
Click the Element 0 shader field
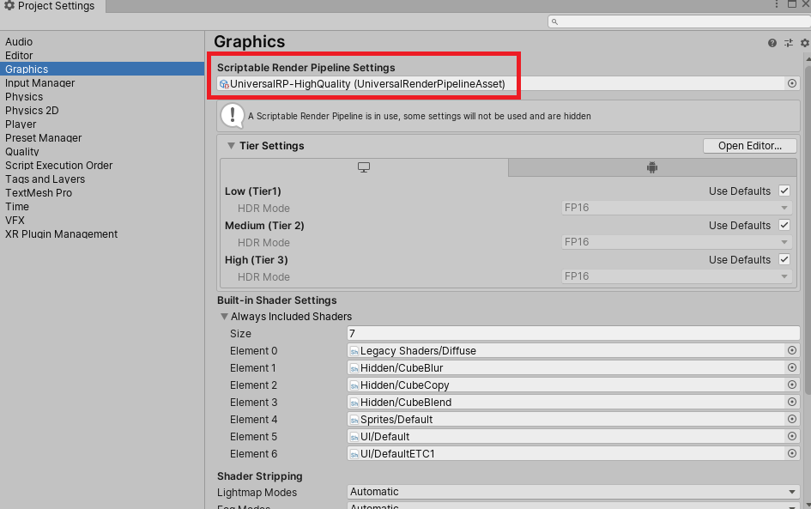tap(573, 350)
